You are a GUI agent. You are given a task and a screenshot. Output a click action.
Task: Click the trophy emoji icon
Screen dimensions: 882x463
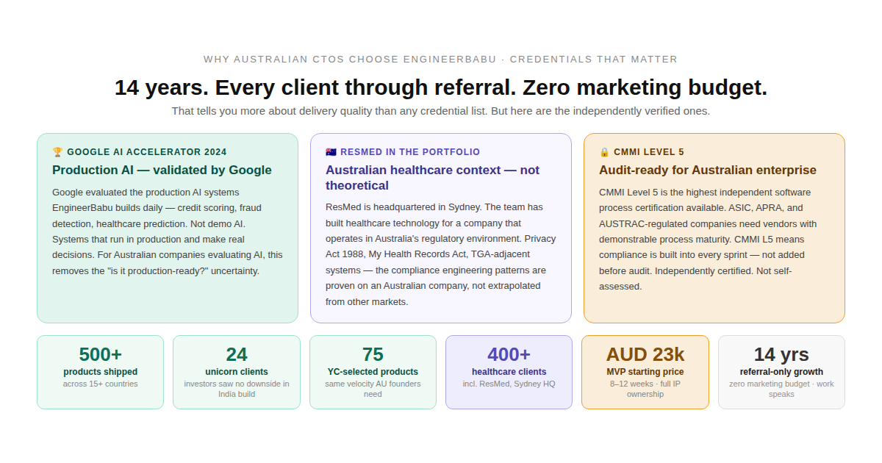pyautogui.click(x=57, y=152)
